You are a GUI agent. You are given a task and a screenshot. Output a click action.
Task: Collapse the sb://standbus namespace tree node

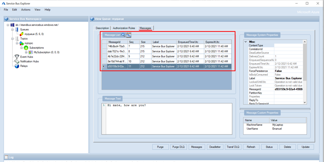coord(8,25)
